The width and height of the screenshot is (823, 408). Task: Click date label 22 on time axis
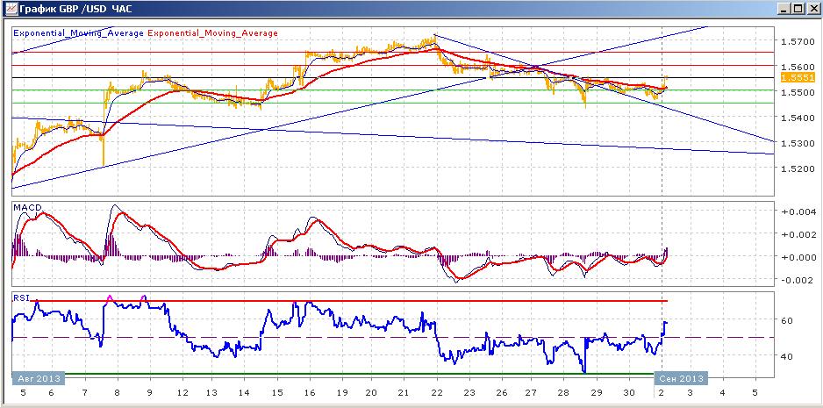point(437,393)
